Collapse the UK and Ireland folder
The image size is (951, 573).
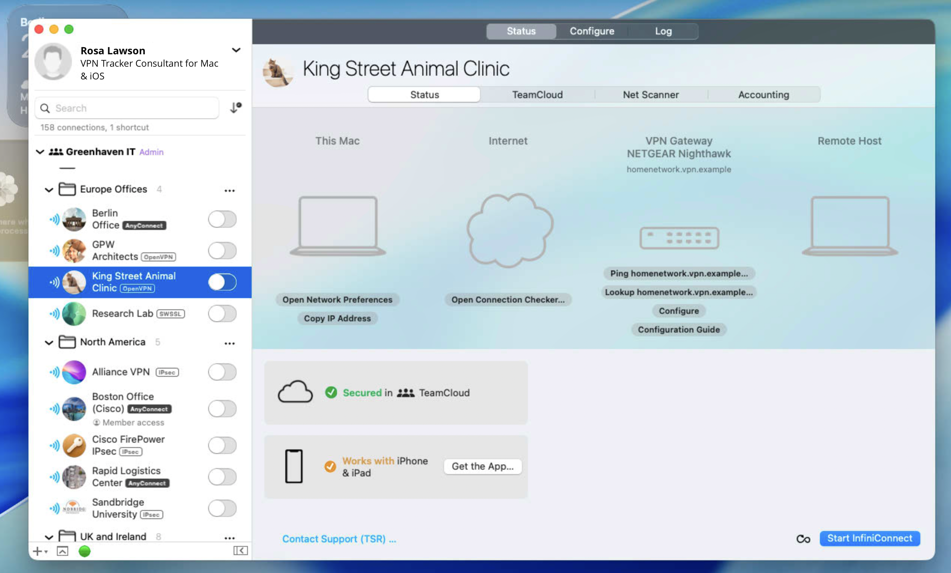[49, 537]
